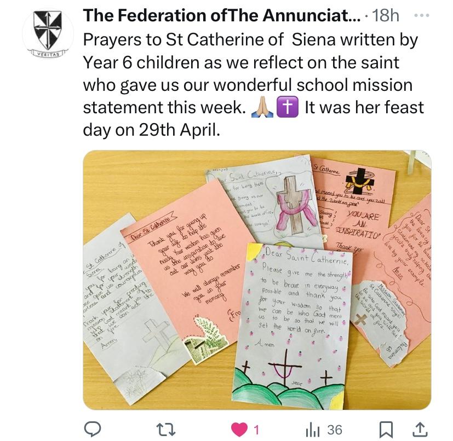Viewport: 453px width, 441px height.
Task: Visit The Federation of The Annunciation profile name
Action: [226, 17]
